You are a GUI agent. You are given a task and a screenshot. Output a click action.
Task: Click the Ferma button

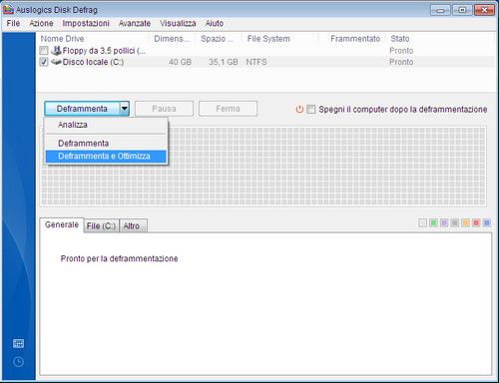[228, 109]
